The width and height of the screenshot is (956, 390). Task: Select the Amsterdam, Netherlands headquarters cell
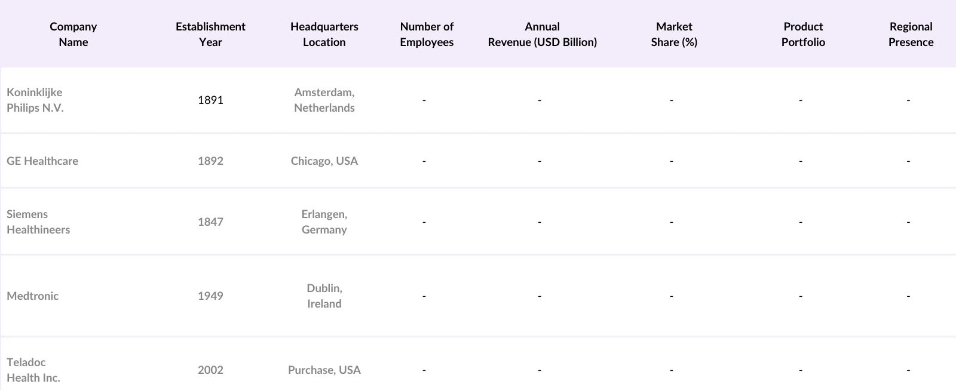(324, 100)
